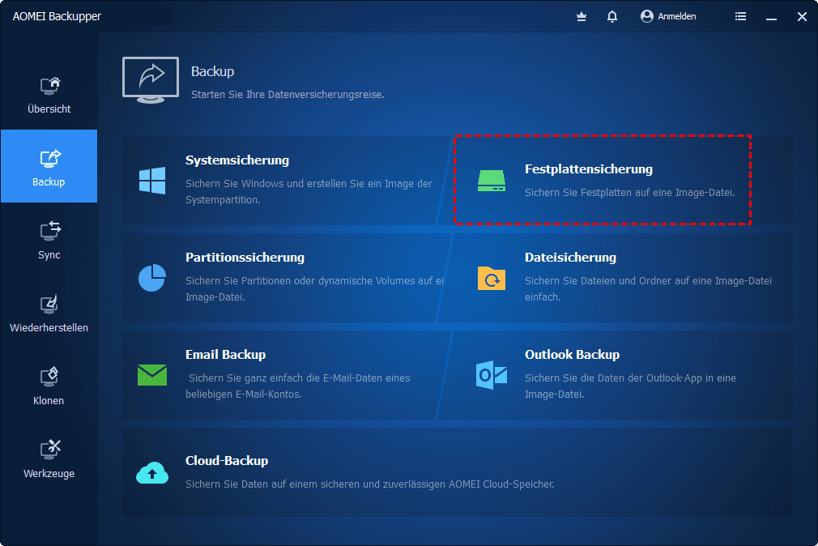Viewport: 818px width, 546px height.
Task: Click the text 'Starten Sie Ihre Datenversicherungsreise.'
Action: [x=288, y=95]
